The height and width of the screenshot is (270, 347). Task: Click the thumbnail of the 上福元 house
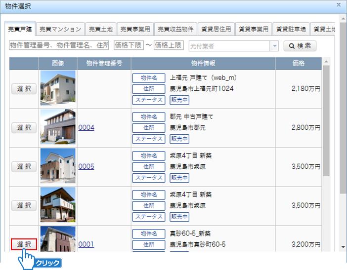coord(58,88)
